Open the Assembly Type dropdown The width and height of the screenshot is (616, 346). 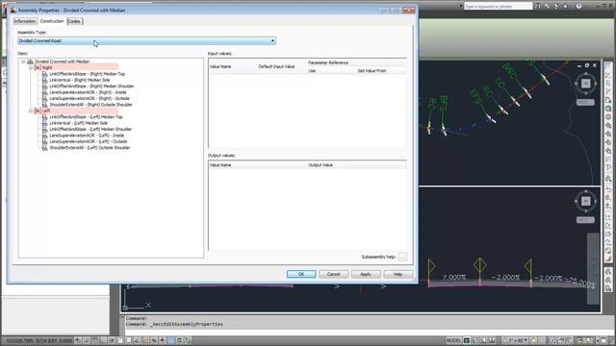click(146, 40)
